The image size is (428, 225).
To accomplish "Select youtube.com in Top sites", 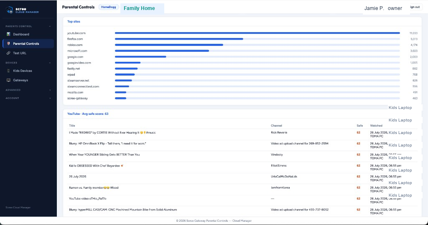I will pos(76,33).
